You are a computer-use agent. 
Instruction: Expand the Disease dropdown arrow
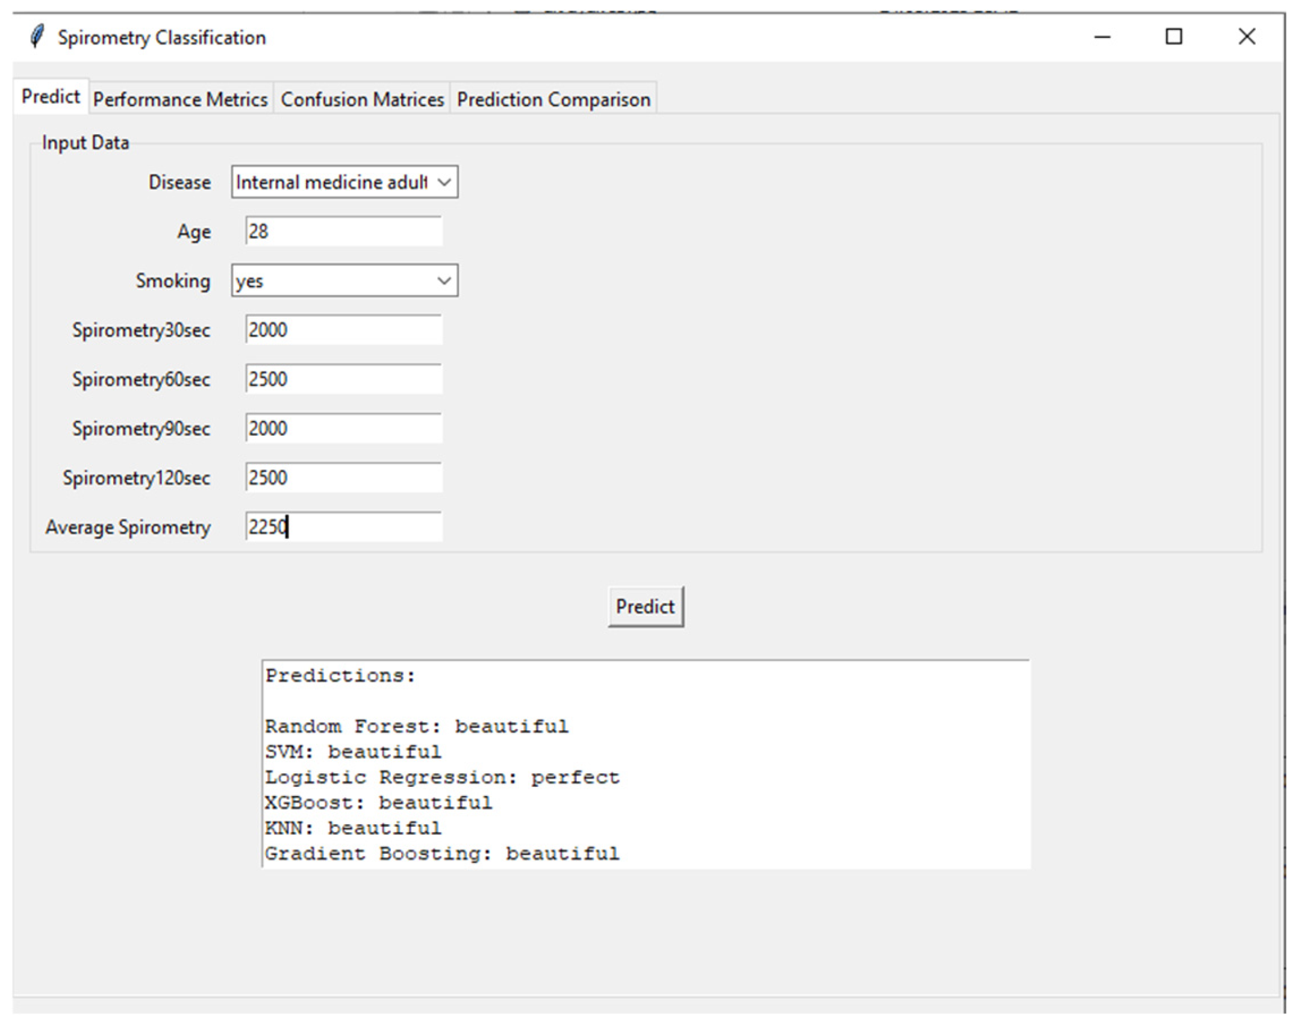pos(444,182)
